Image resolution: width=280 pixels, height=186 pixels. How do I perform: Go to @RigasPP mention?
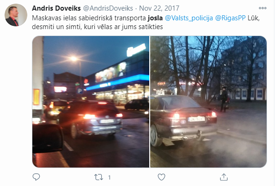(x=231, y=18)
